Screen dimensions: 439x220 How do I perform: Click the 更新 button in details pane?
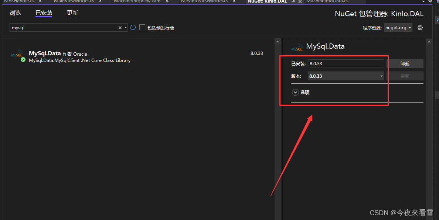[405, 76]
